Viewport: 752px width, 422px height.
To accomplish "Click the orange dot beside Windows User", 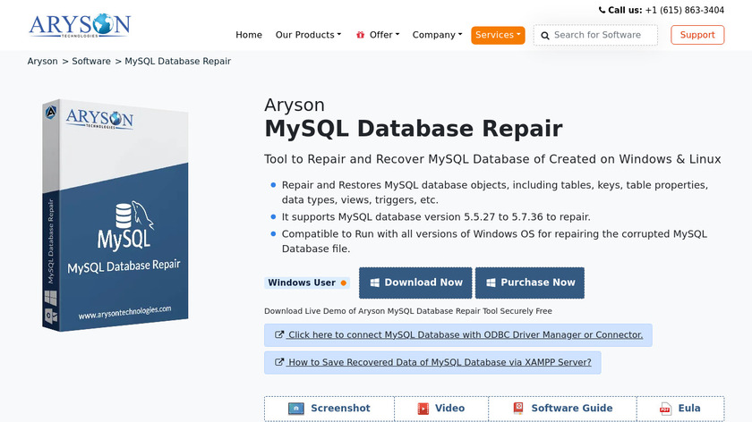I will pyautogui.click(x=344, y=283).
